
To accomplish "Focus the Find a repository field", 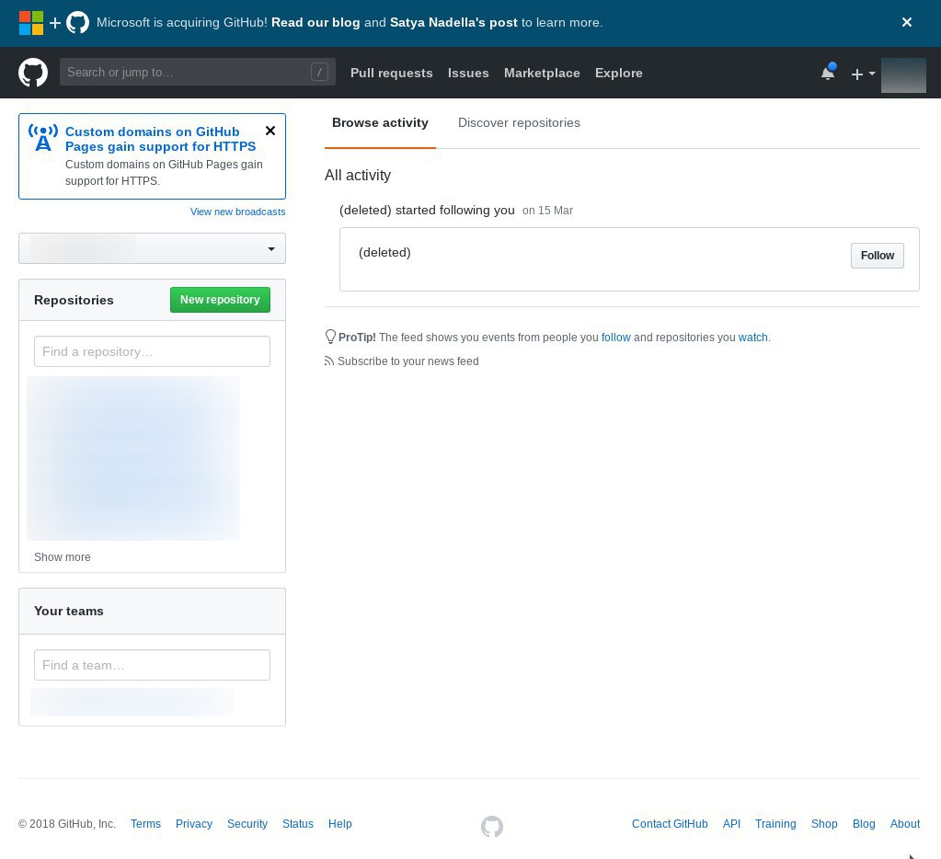I will pos(153,351).
